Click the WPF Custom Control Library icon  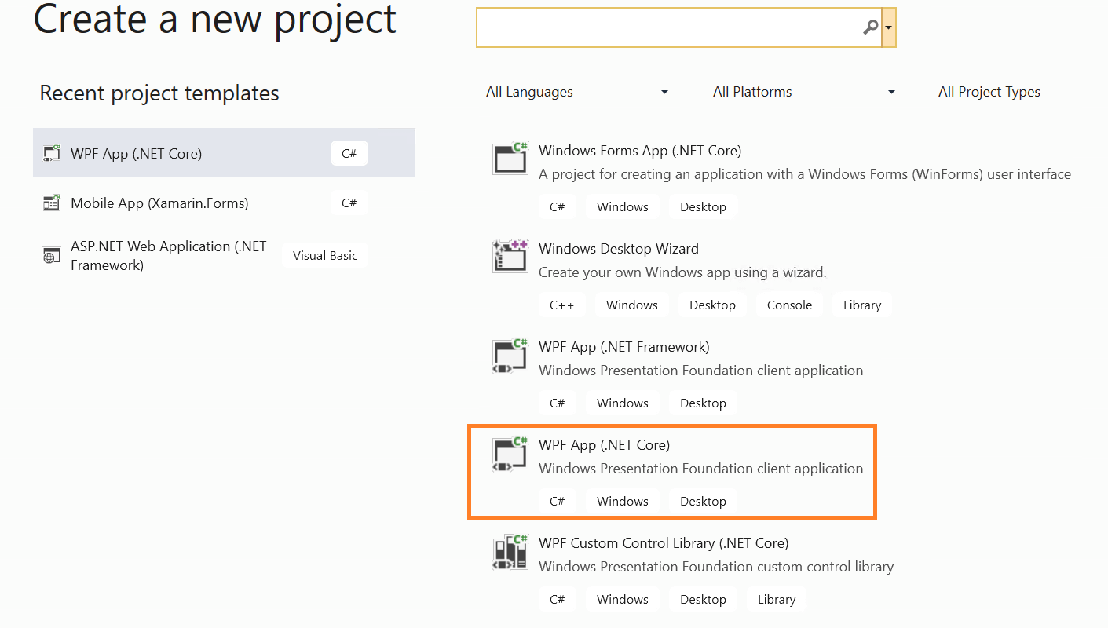[x=510, y=551]
